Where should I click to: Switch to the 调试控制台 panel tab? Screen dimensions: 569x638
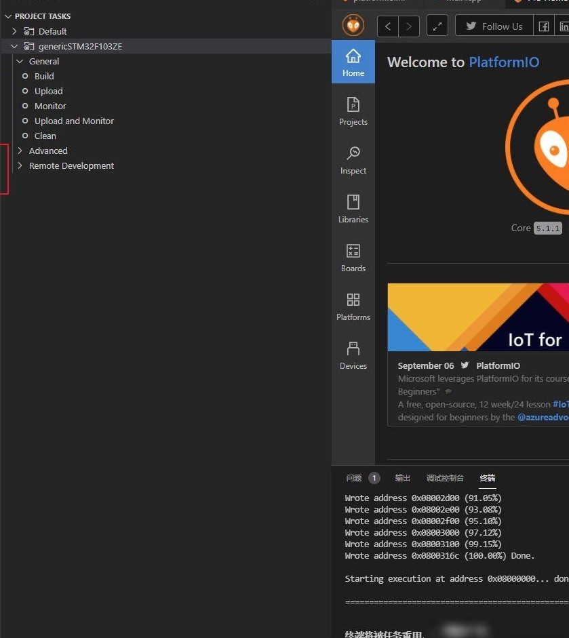point(445,478)
